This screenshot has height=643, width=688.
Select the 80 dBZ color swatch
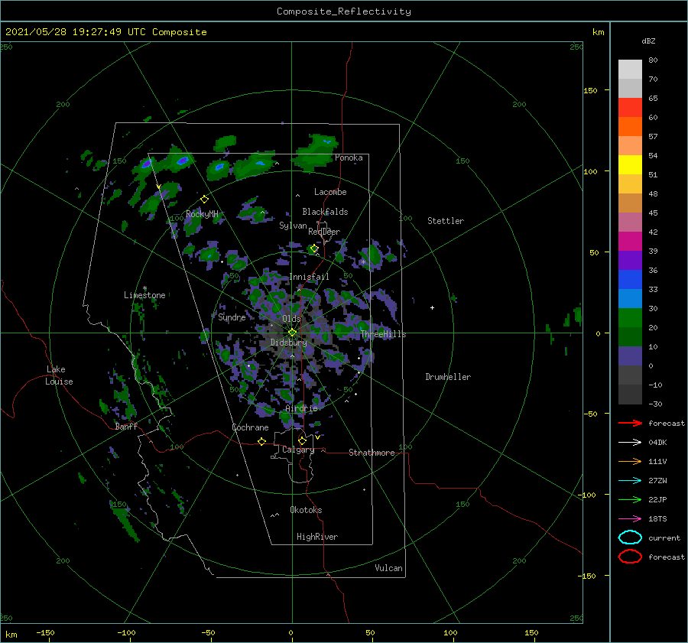[630, 69]
